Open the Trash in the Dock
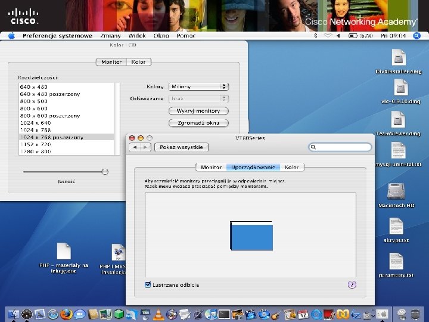The image size is (429, 322). click(414, 314)
